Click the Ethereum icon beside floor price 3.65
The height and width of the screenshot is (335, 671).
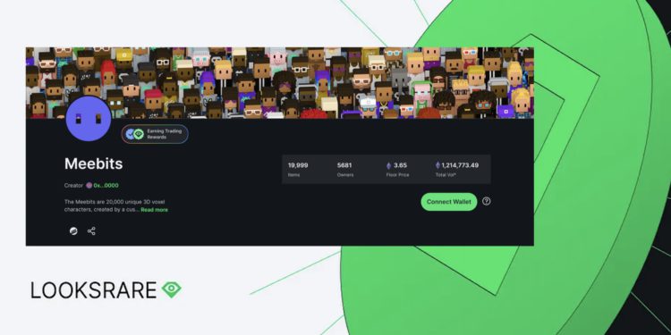[x=388, y=165]
